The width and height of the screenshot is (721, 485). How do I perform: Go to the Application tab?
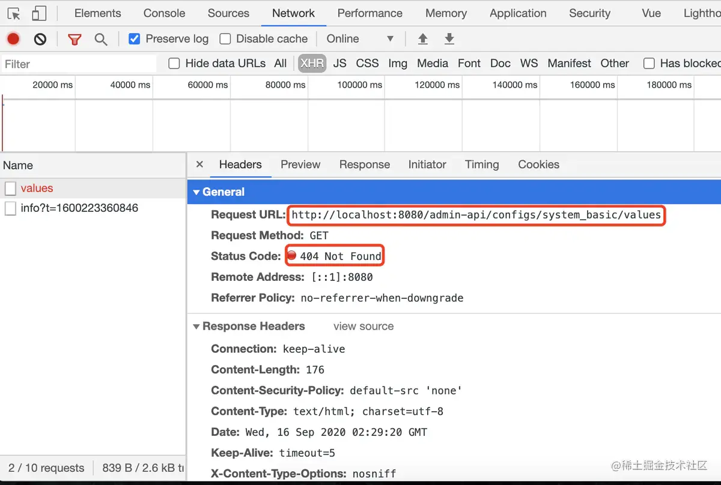click(x=518, y=13)
